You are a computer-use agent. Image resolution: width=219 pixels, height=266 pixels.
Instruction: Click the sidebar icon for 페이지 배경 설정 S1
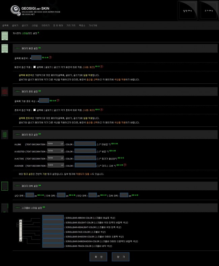5,48
